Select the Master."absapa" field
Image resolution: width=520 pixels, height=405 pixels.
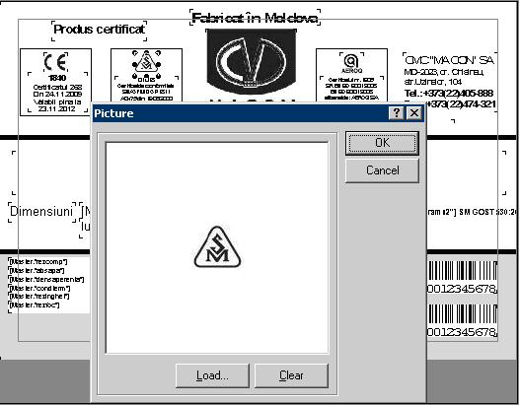[x=37, y=271]
